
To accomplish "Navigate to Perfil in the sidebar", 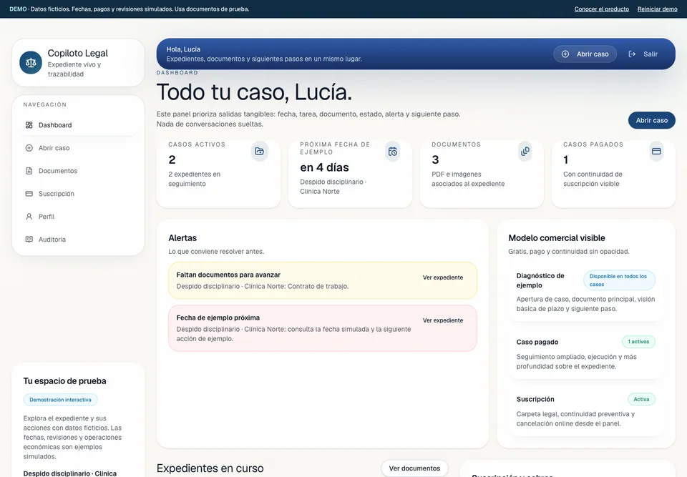I will click(78, 217).
